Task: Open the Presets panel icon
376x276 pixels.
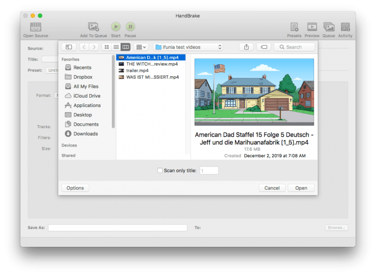Action: [x=294, y=27]
